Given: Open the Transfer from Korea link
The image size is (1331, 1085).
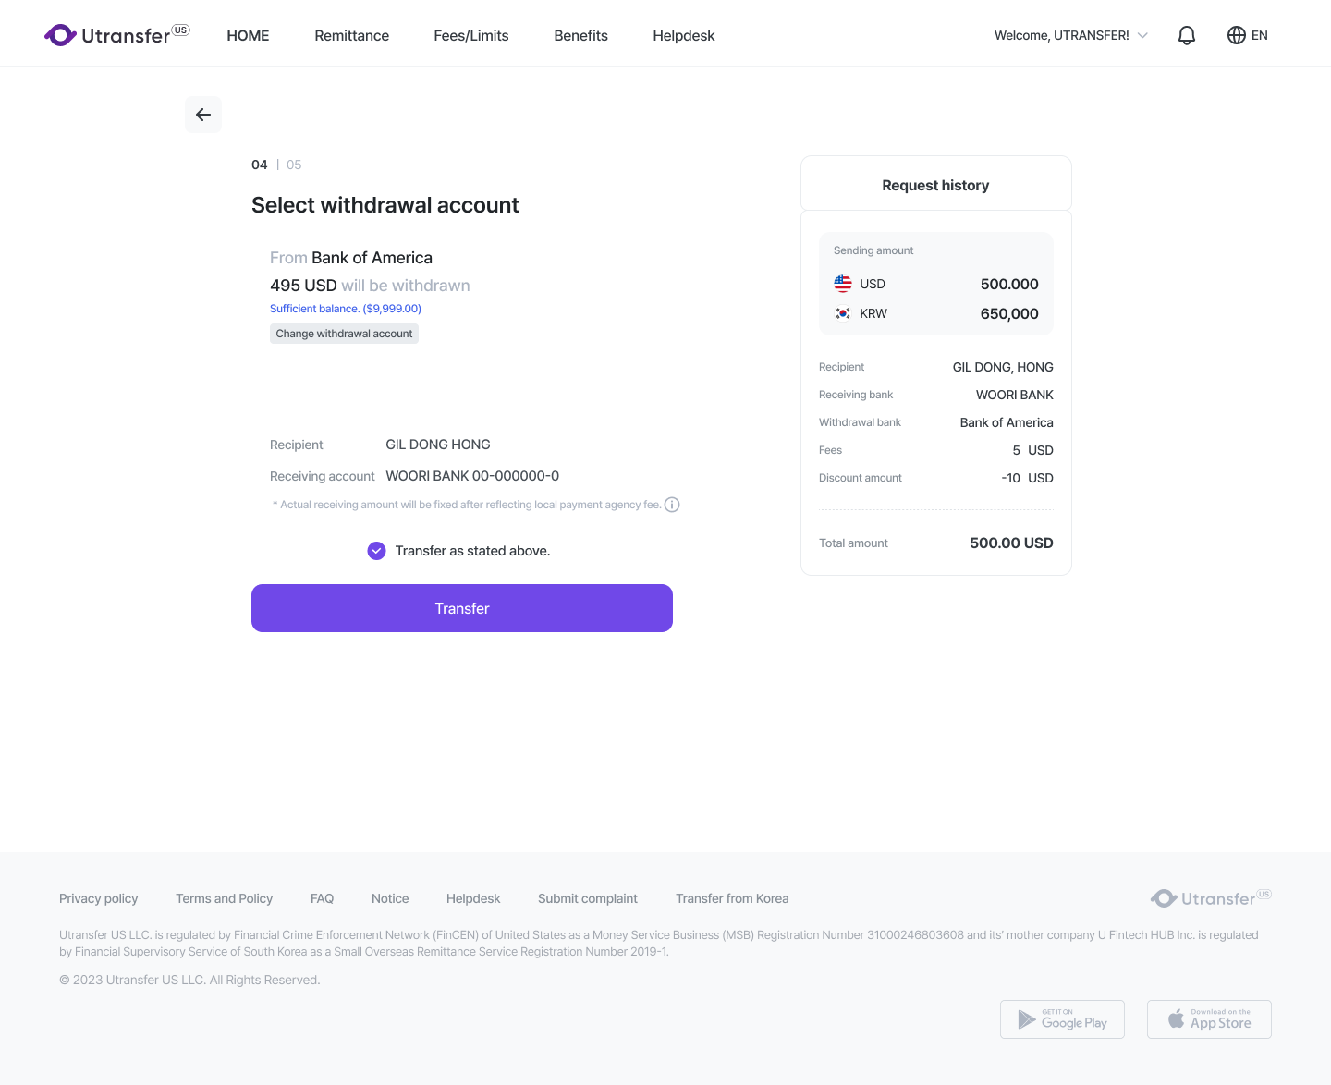Looking at the screenshot, I should [732, 898].
